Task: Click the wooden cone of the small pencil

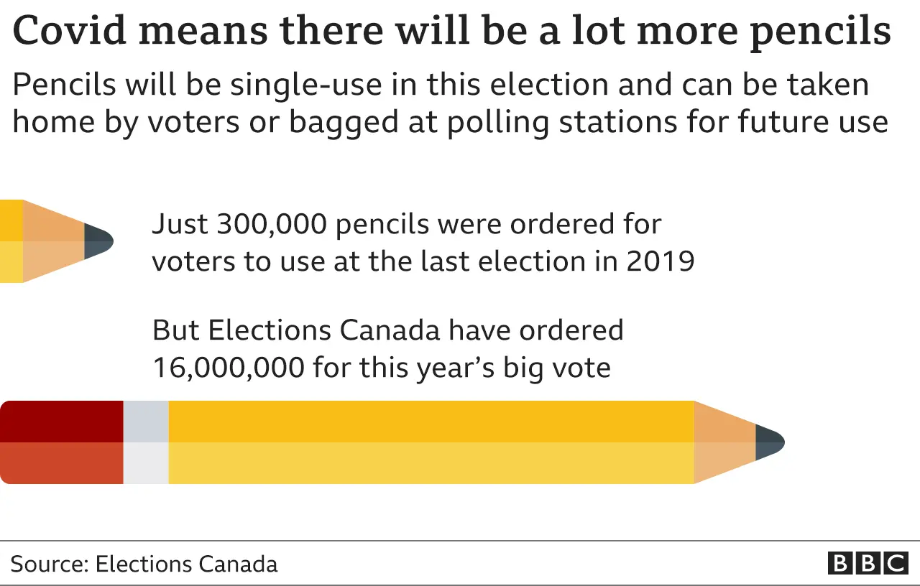Action: [53, 241]
